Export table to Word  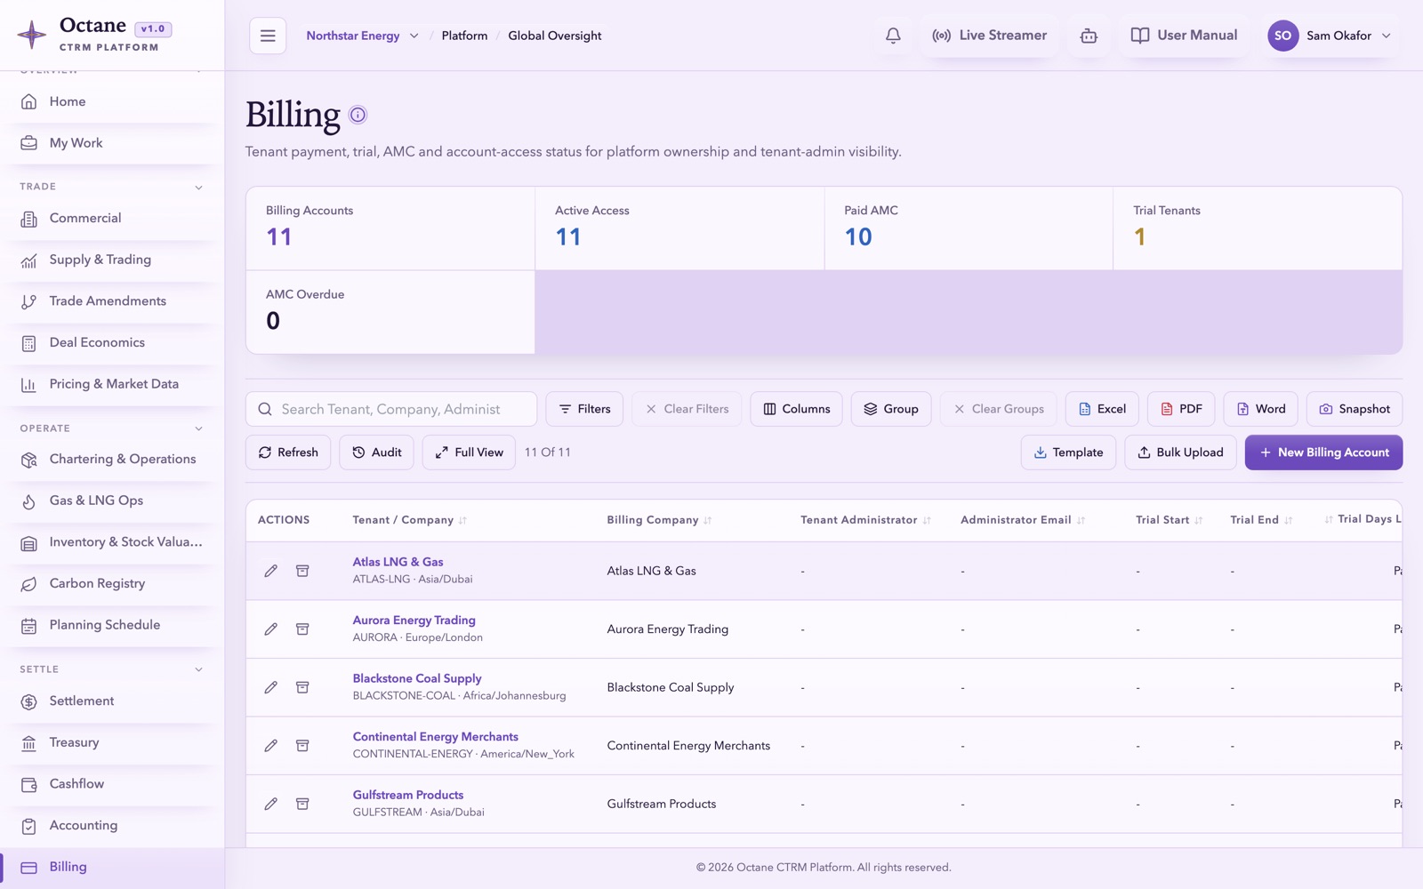[1260, 409]
